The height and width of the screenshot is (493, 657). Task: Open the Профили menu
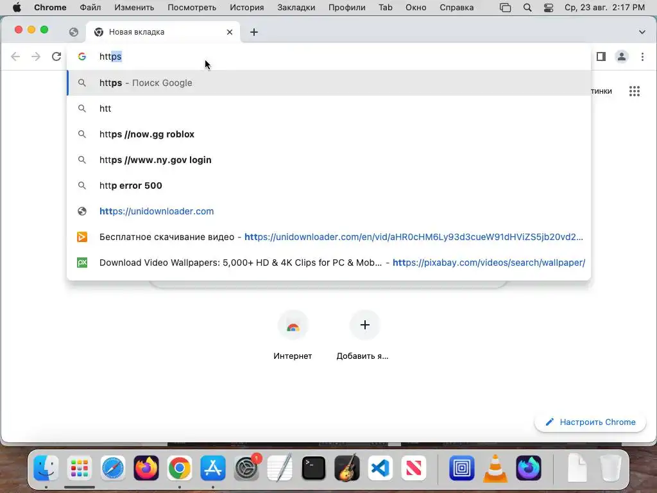(346, 8)
